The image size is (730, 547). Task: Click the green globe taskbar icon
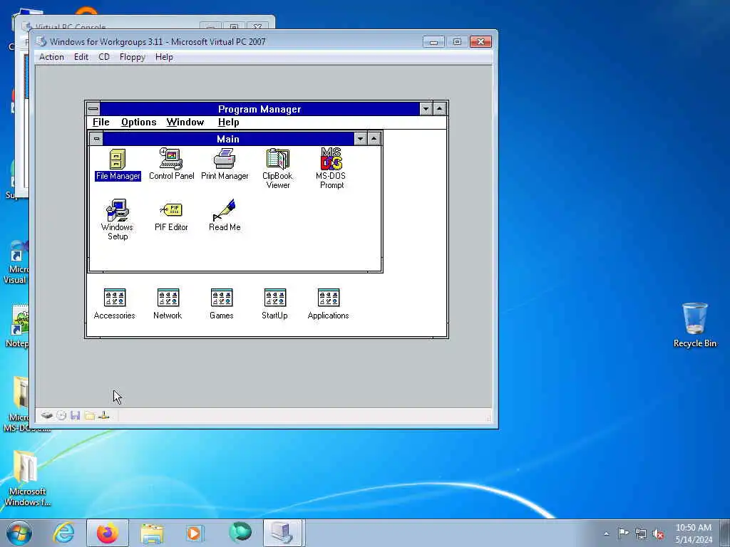click(240, 533)
